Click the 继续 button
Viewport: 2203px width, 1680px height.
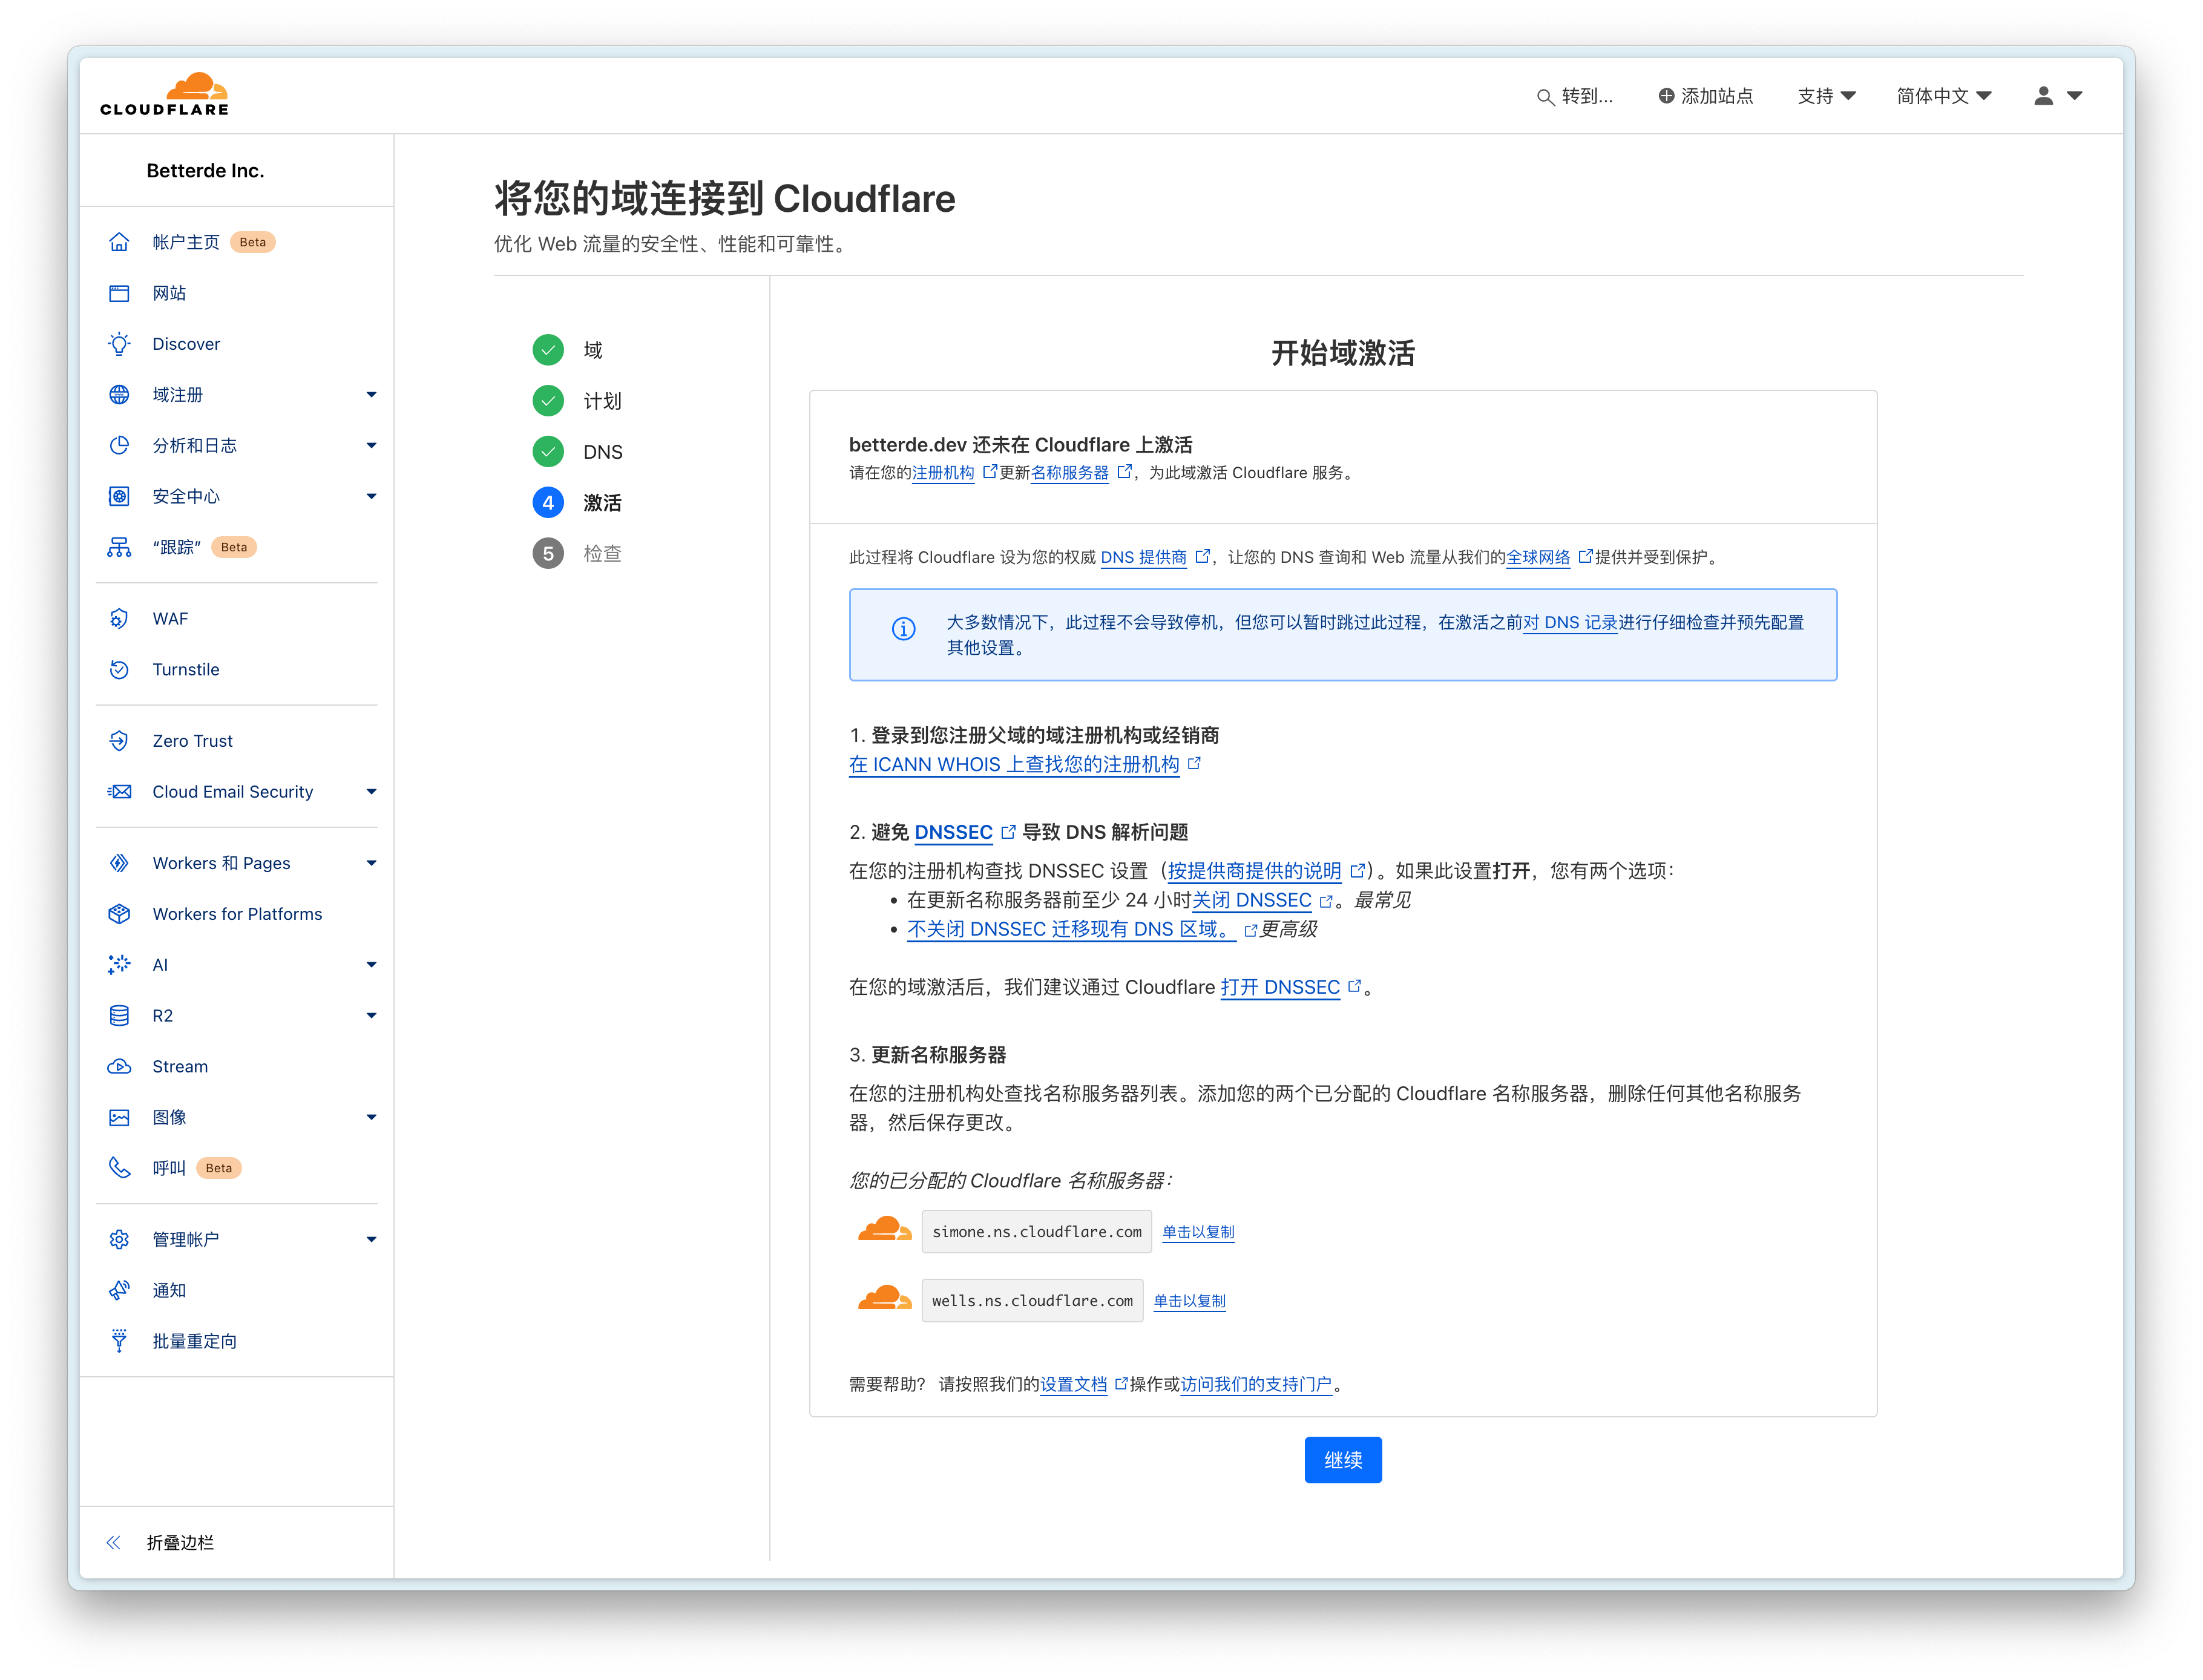[x=1342, y=1459]
